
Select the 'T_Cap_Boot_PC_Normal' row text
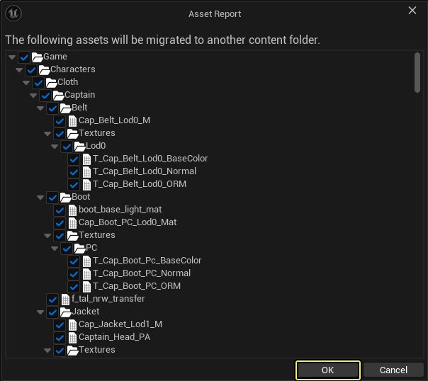(142, 273)
